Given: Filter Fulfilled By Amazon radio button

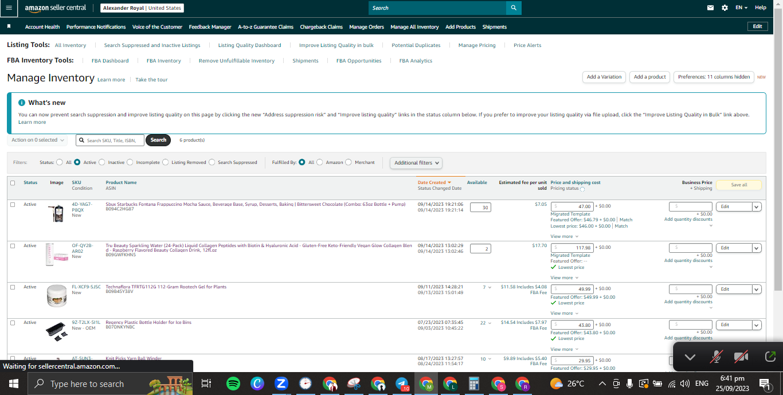Looking at the screenshot, I should click(x=320, y=162).
